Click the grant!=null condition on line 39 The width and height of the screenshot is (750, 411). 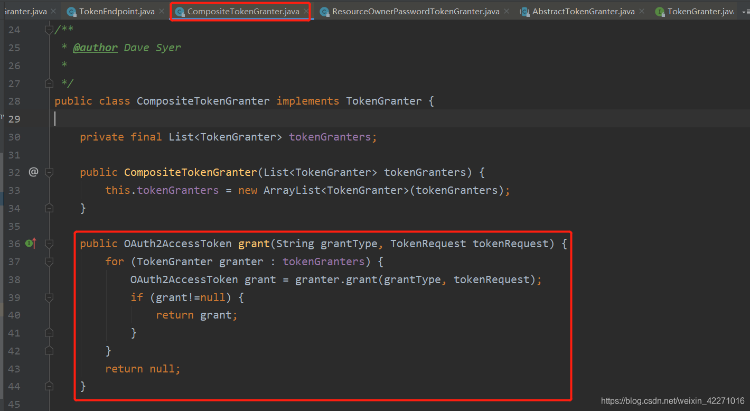point(191,297)
